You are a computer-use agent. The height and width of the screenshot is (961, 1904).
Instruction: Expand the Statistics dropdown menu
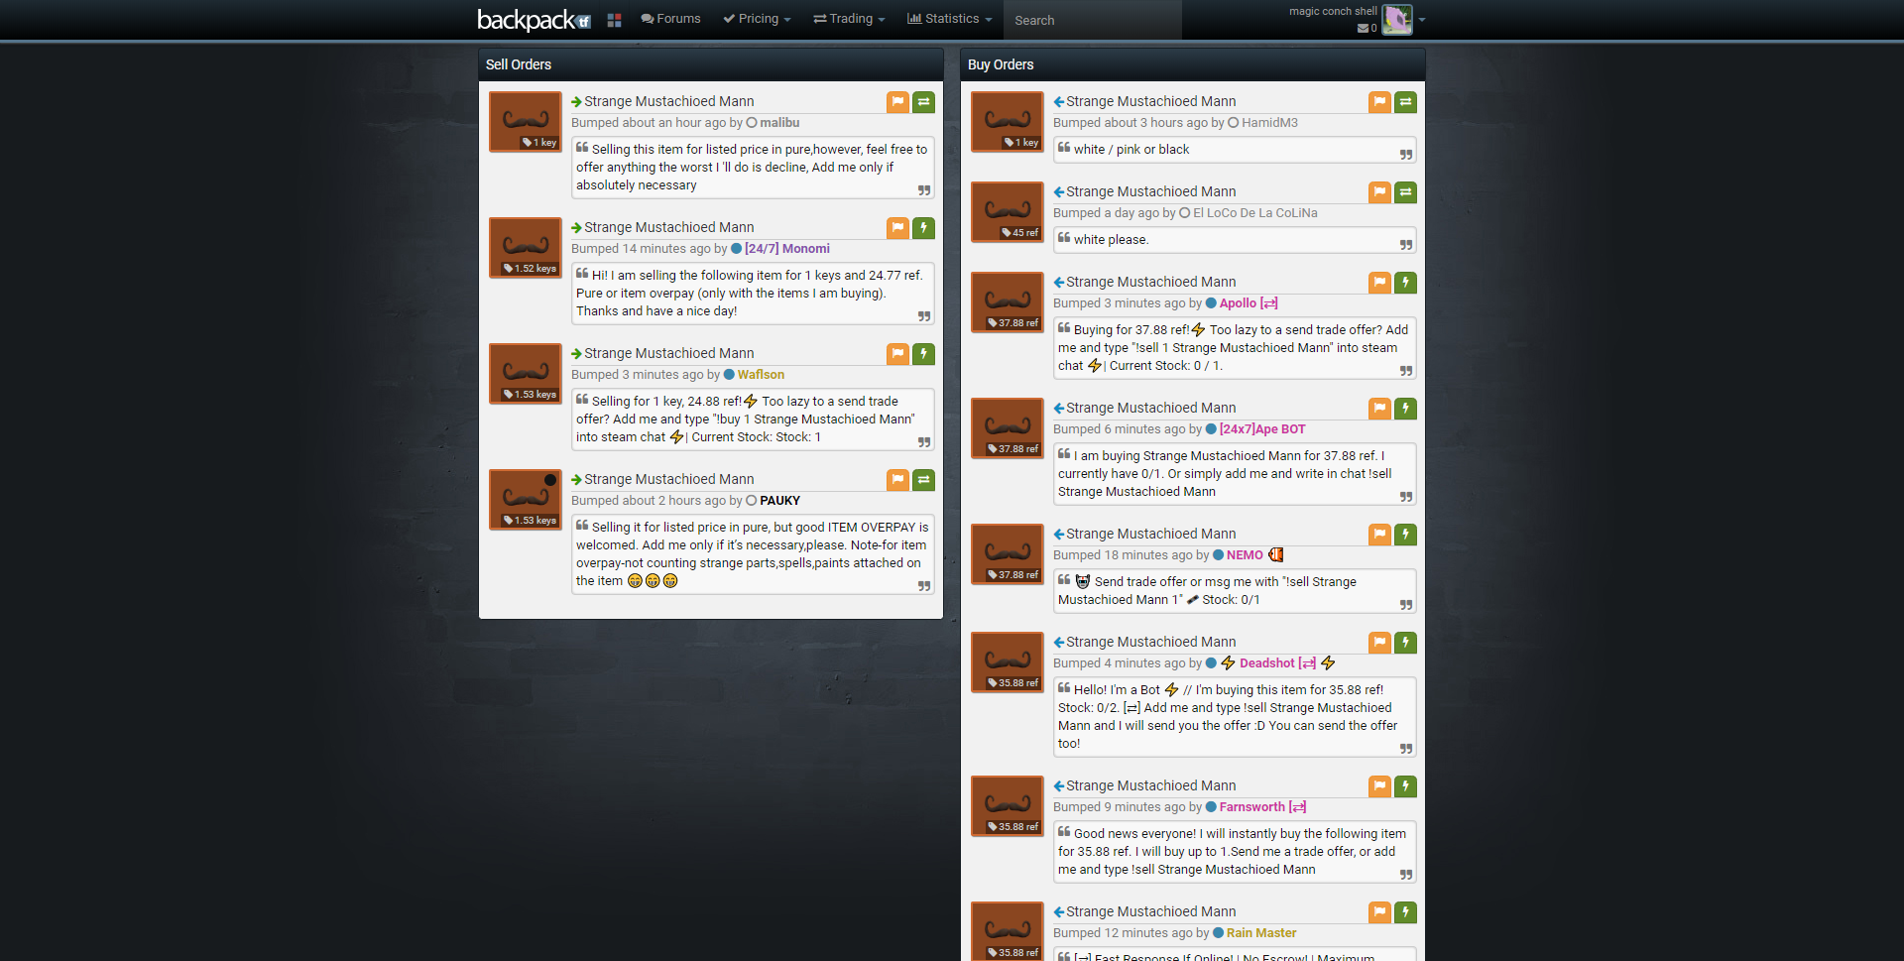pos(949,19)
